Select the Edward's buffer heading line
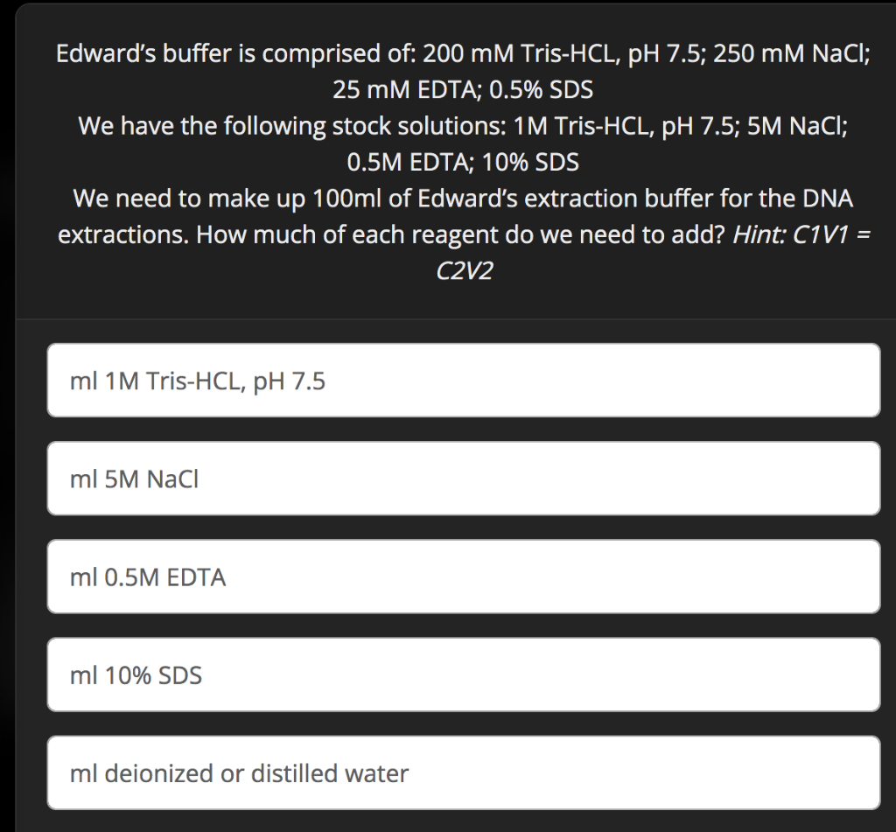This screenshot has width=896, height=832. pyautogui.click(x=463, y=52)
